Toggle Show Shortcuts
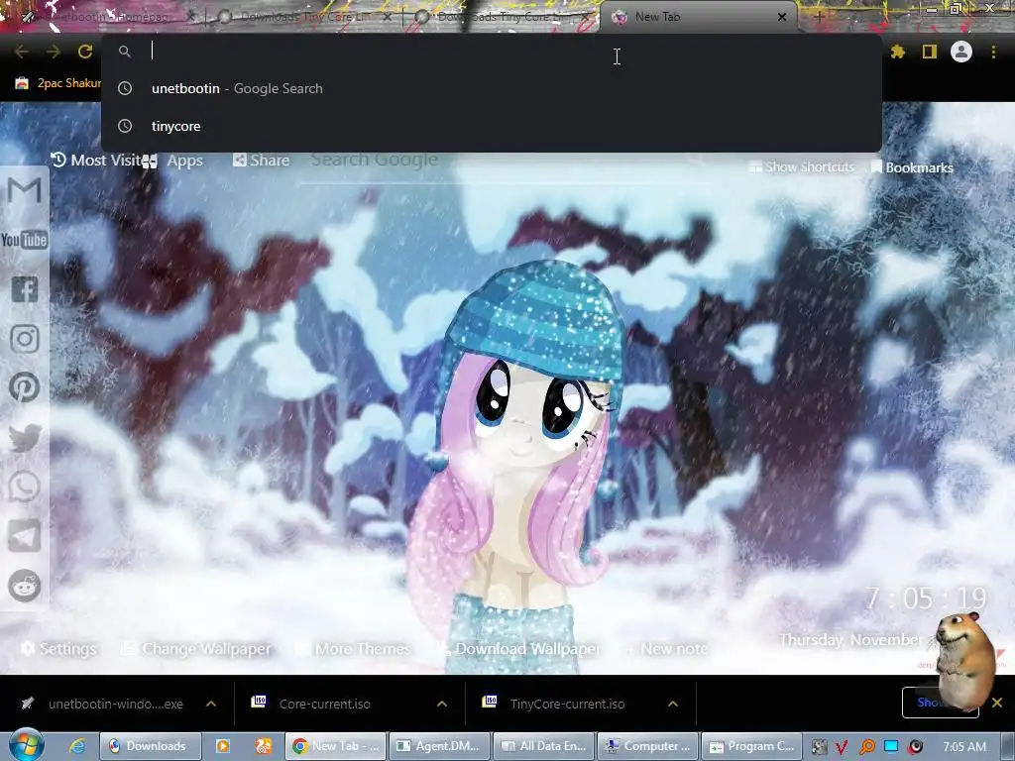 [x=801, y=166]
